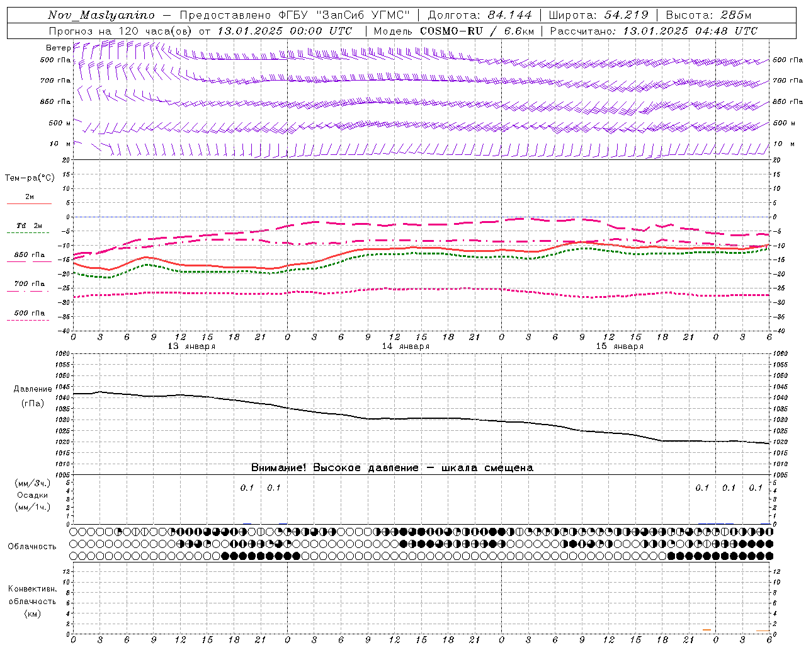Viewport: 806px width, 645px height.
Task: Click the 700 гПа temperature legend entry
Action: tap(30, 283)
